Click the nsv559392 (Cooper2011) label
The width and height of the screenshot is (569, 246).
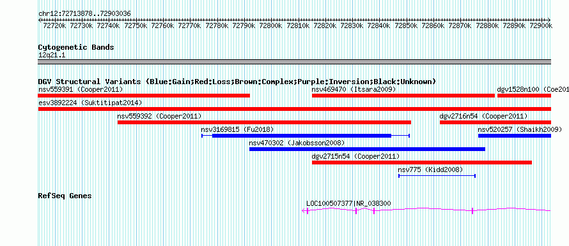click(159, 116)
